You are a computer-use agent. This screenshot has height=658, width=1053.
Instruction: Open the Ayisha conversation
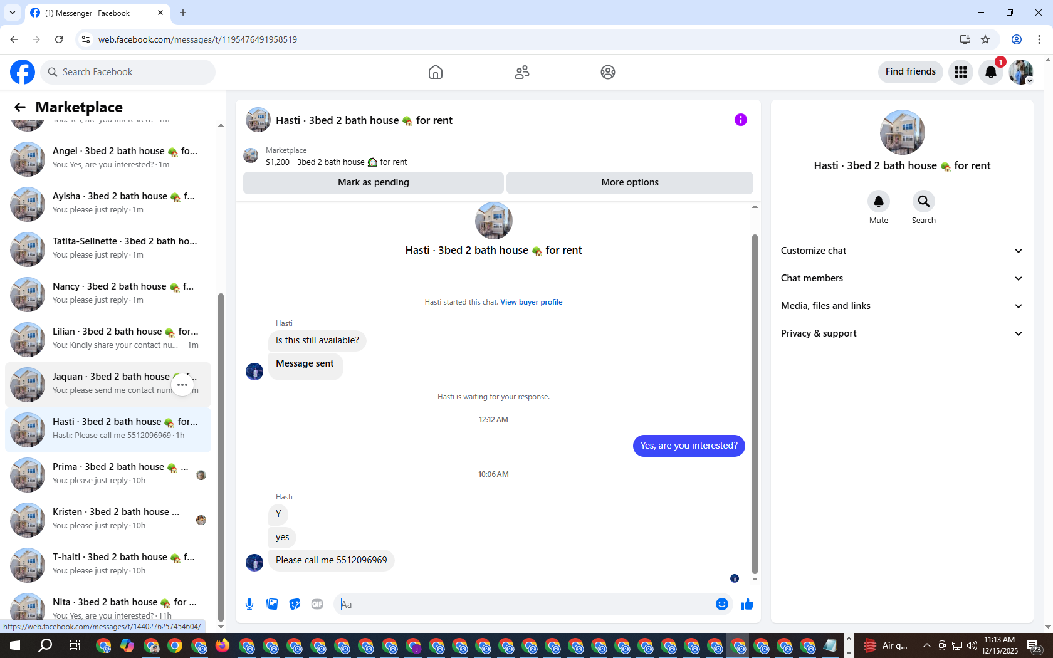pos(108,204)
